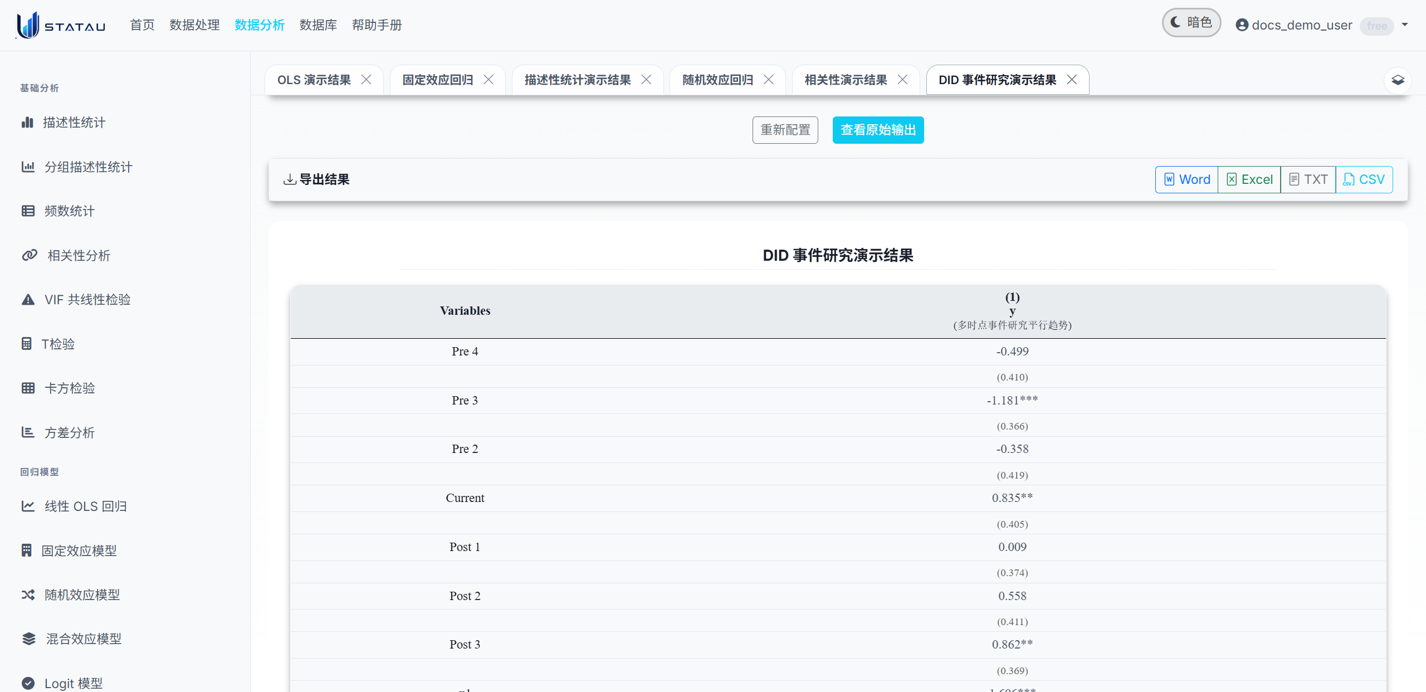This screenshot has width=1426, height=692.
Task: Open the 数据处理 menu
Action: pos(194,25)
